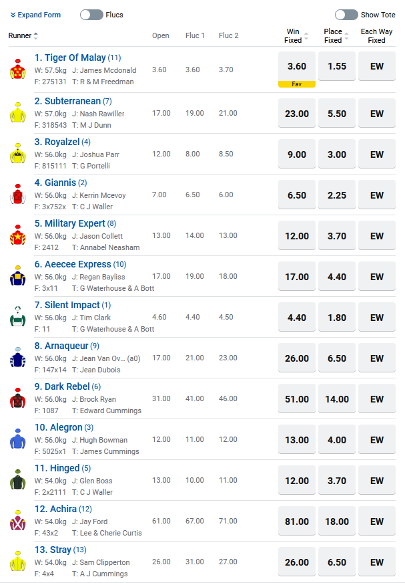Click EW button for Stray
Viewport: 405px width, 583px height.
pos(377,562)
